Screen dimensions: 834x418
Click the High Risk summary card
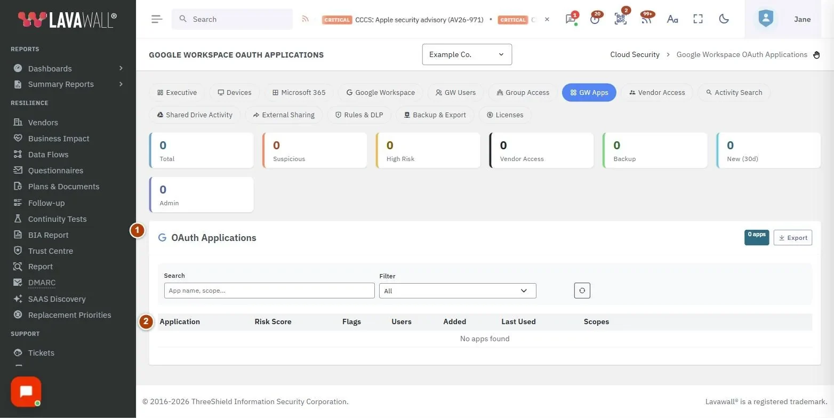click(x=428, y=150)
